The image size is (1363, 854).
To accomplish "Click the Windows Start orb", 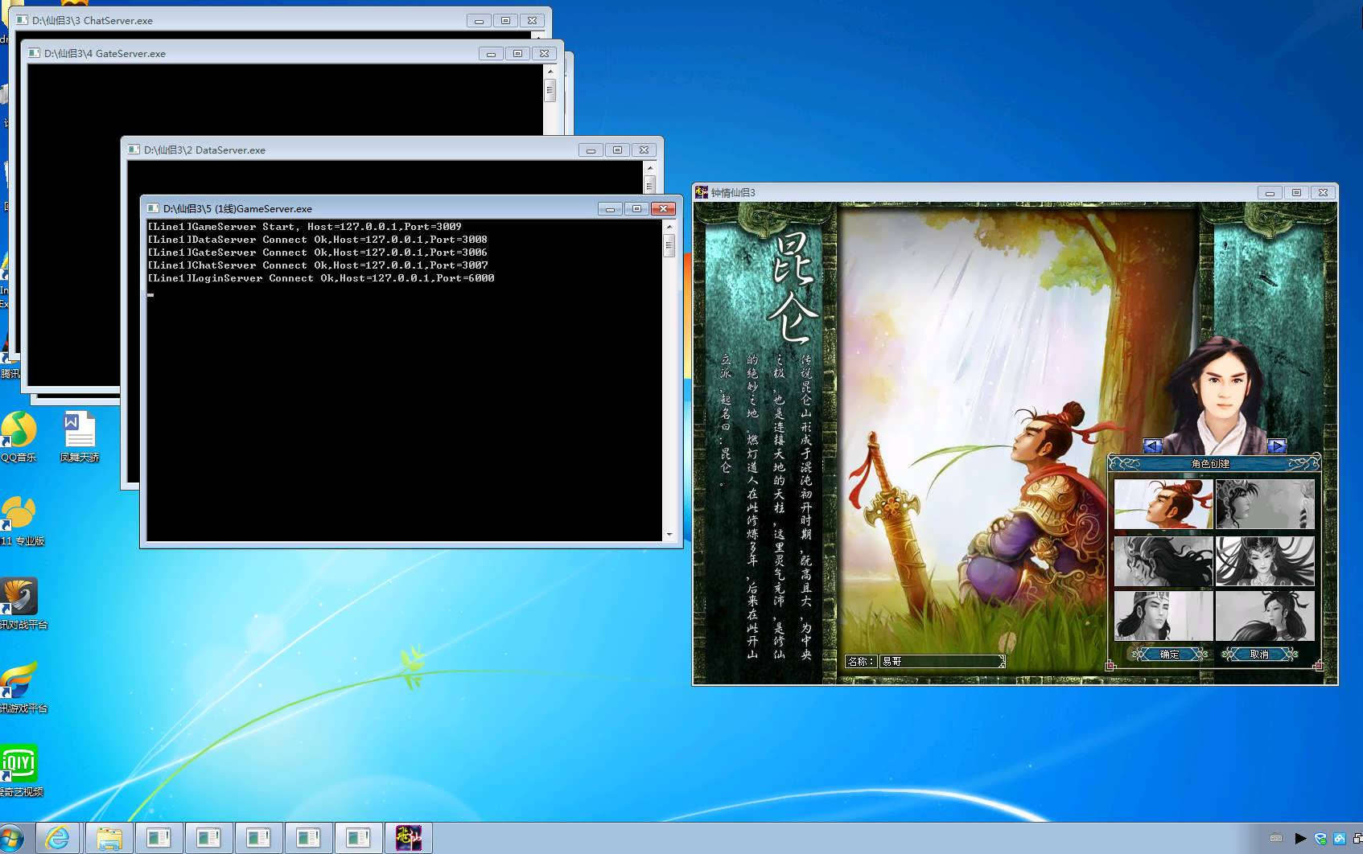I will coord(10,838).
